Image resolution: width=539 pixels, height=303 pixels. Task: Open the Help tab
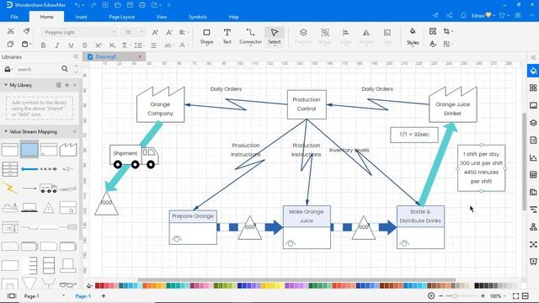click(234, 17)
